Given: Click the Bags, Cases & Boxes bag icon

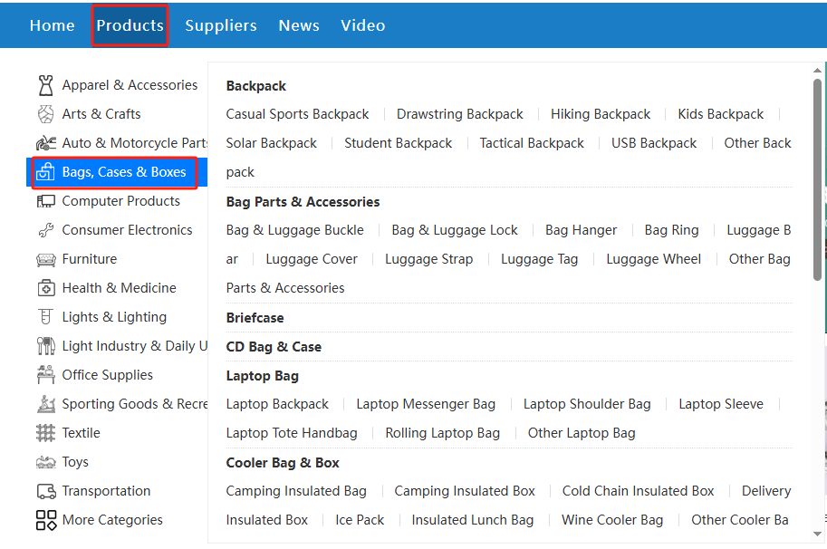Looking at the screenshot, I should pyautogui.click(x=45, y=172).
